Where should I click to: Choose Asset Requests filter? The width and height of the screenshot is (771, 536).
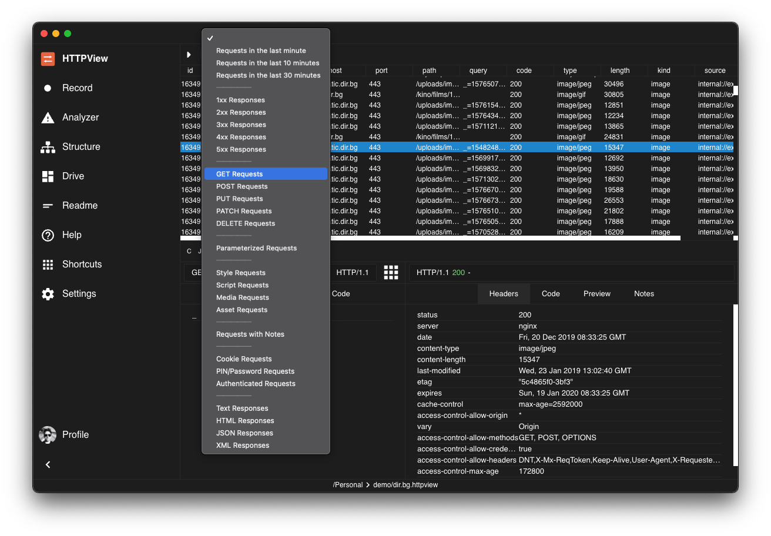[x=266, y=310]
